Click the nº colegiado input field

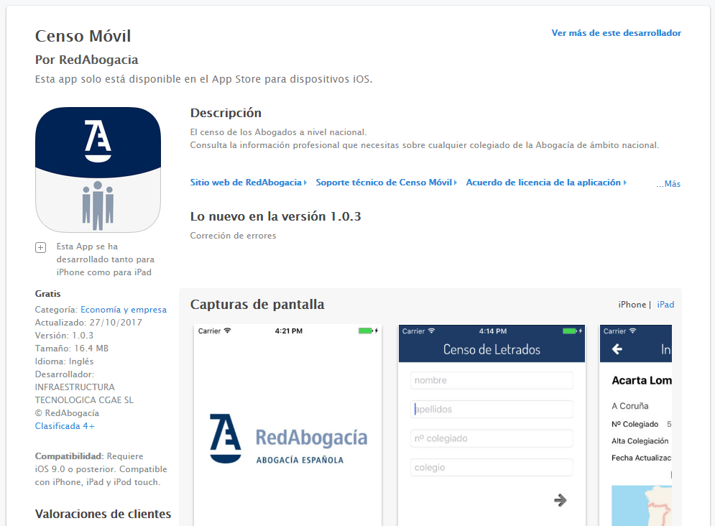[492, 438]
